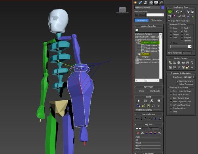Click the Parameters button
Image resolution: width=198 pixels, height=154 pixels.
pos(141,20)
